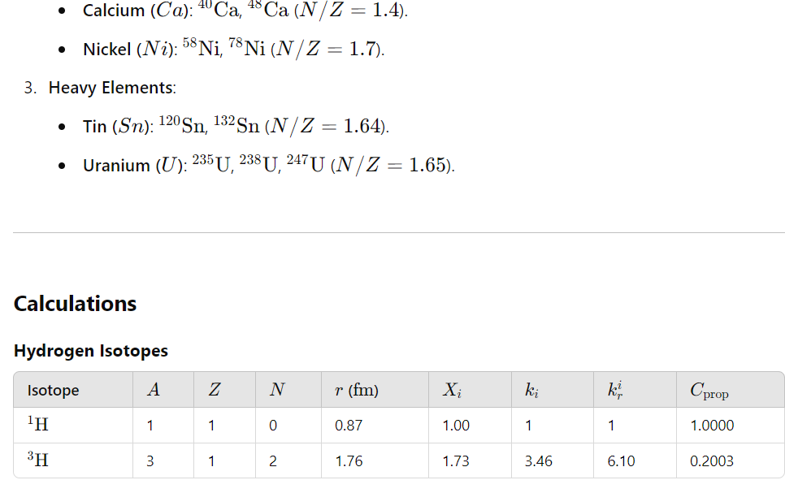Click the Uranium bullet line
The width and height of the screenshot is (785, 480).
click(x=269, y=164)
